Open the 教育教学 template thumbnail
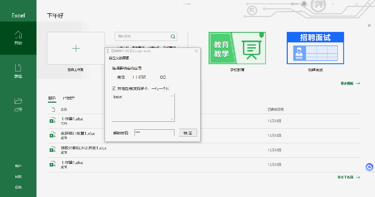 [237, 48]
